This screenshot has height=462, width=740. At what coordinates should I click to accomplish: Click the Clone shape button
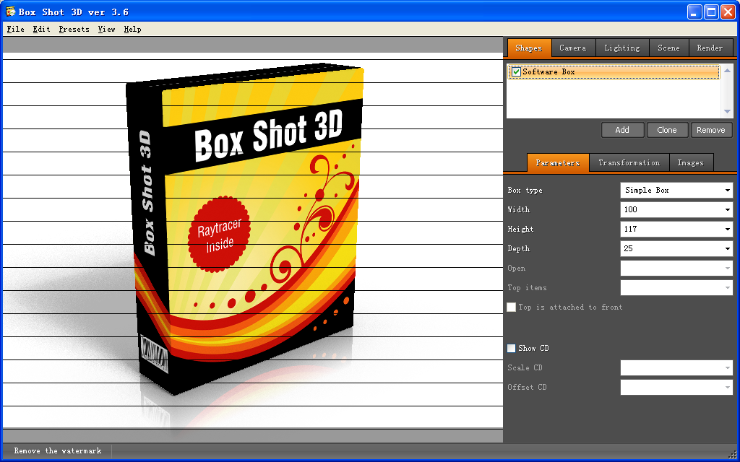[667, 130]
